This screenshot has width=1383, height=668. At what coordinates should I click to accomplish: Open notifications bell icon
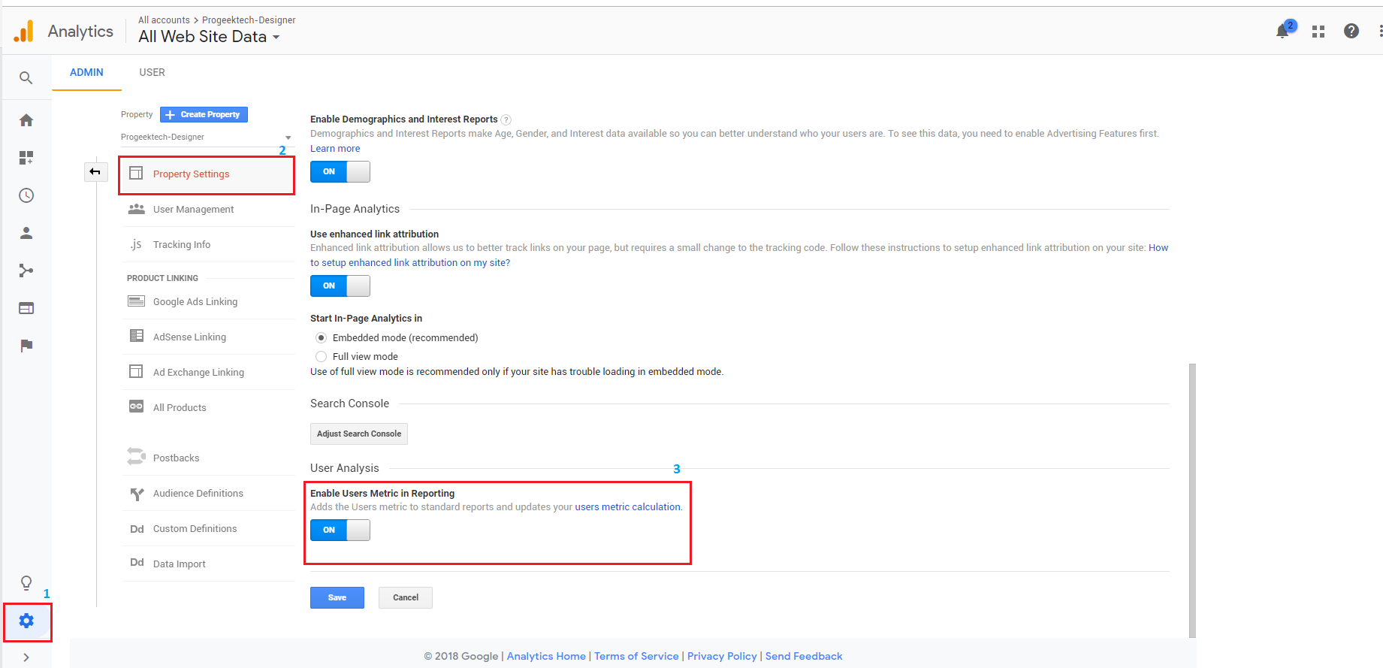click(1283, 31)
